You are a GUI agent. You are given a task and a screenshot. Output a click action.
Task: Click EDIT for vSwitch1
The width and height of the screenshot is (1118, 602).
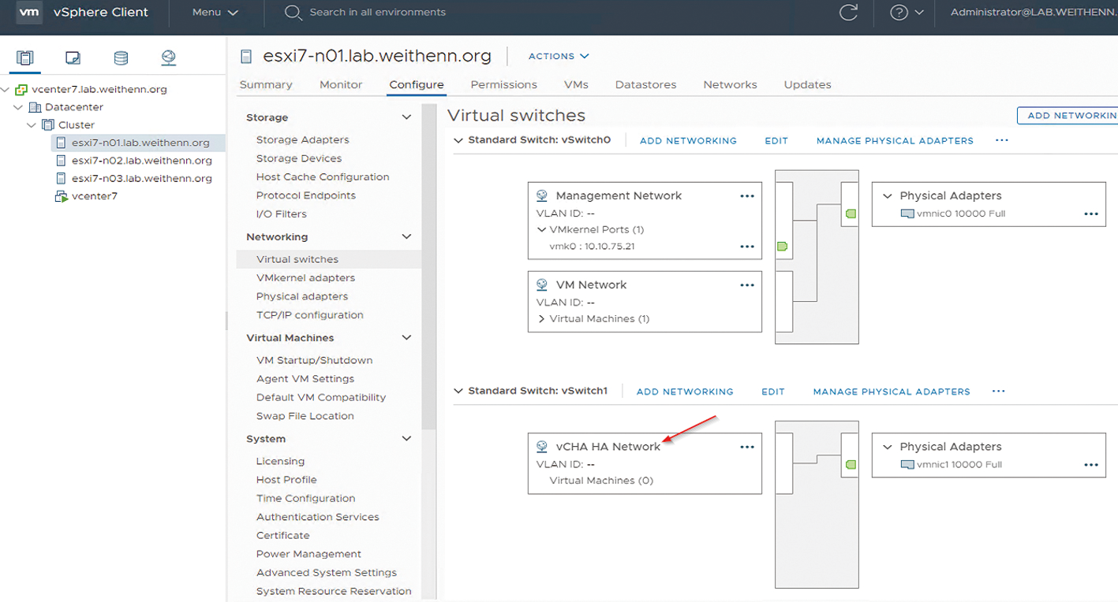click(773, 392)
